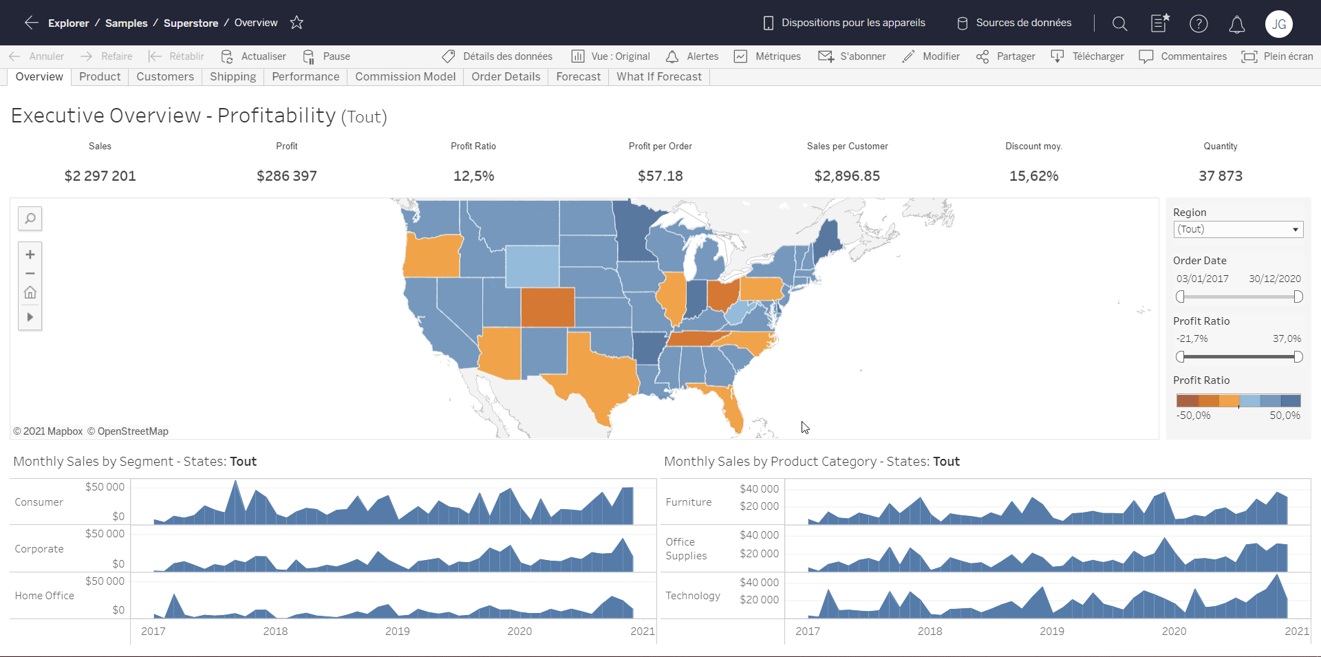Click the back arrow in header
1321x657 pixels.
pos(31,23)
